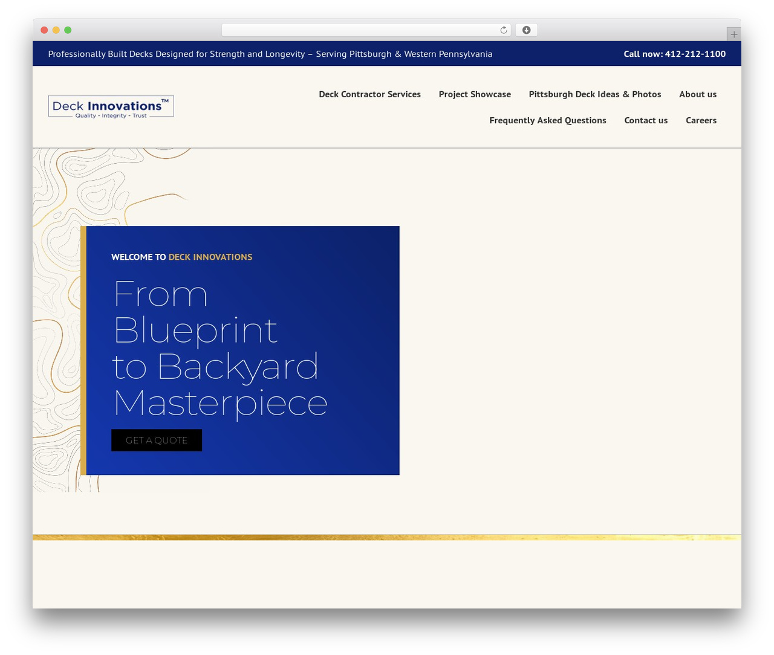
Task: Go to the Contact us page
Action: (646, 120)
